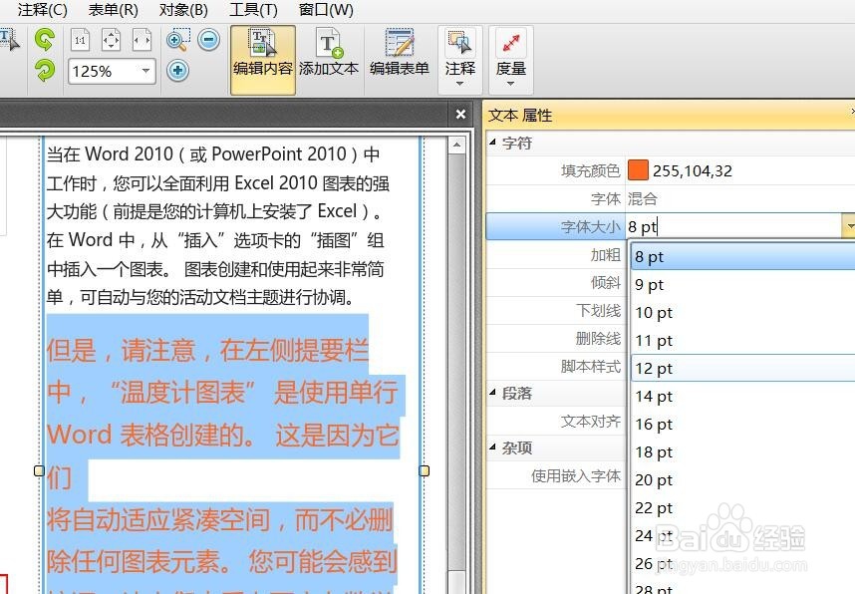Screen dimensions: 855x594
Task: Choose 11 pt font size
Action: click(742, 341)
